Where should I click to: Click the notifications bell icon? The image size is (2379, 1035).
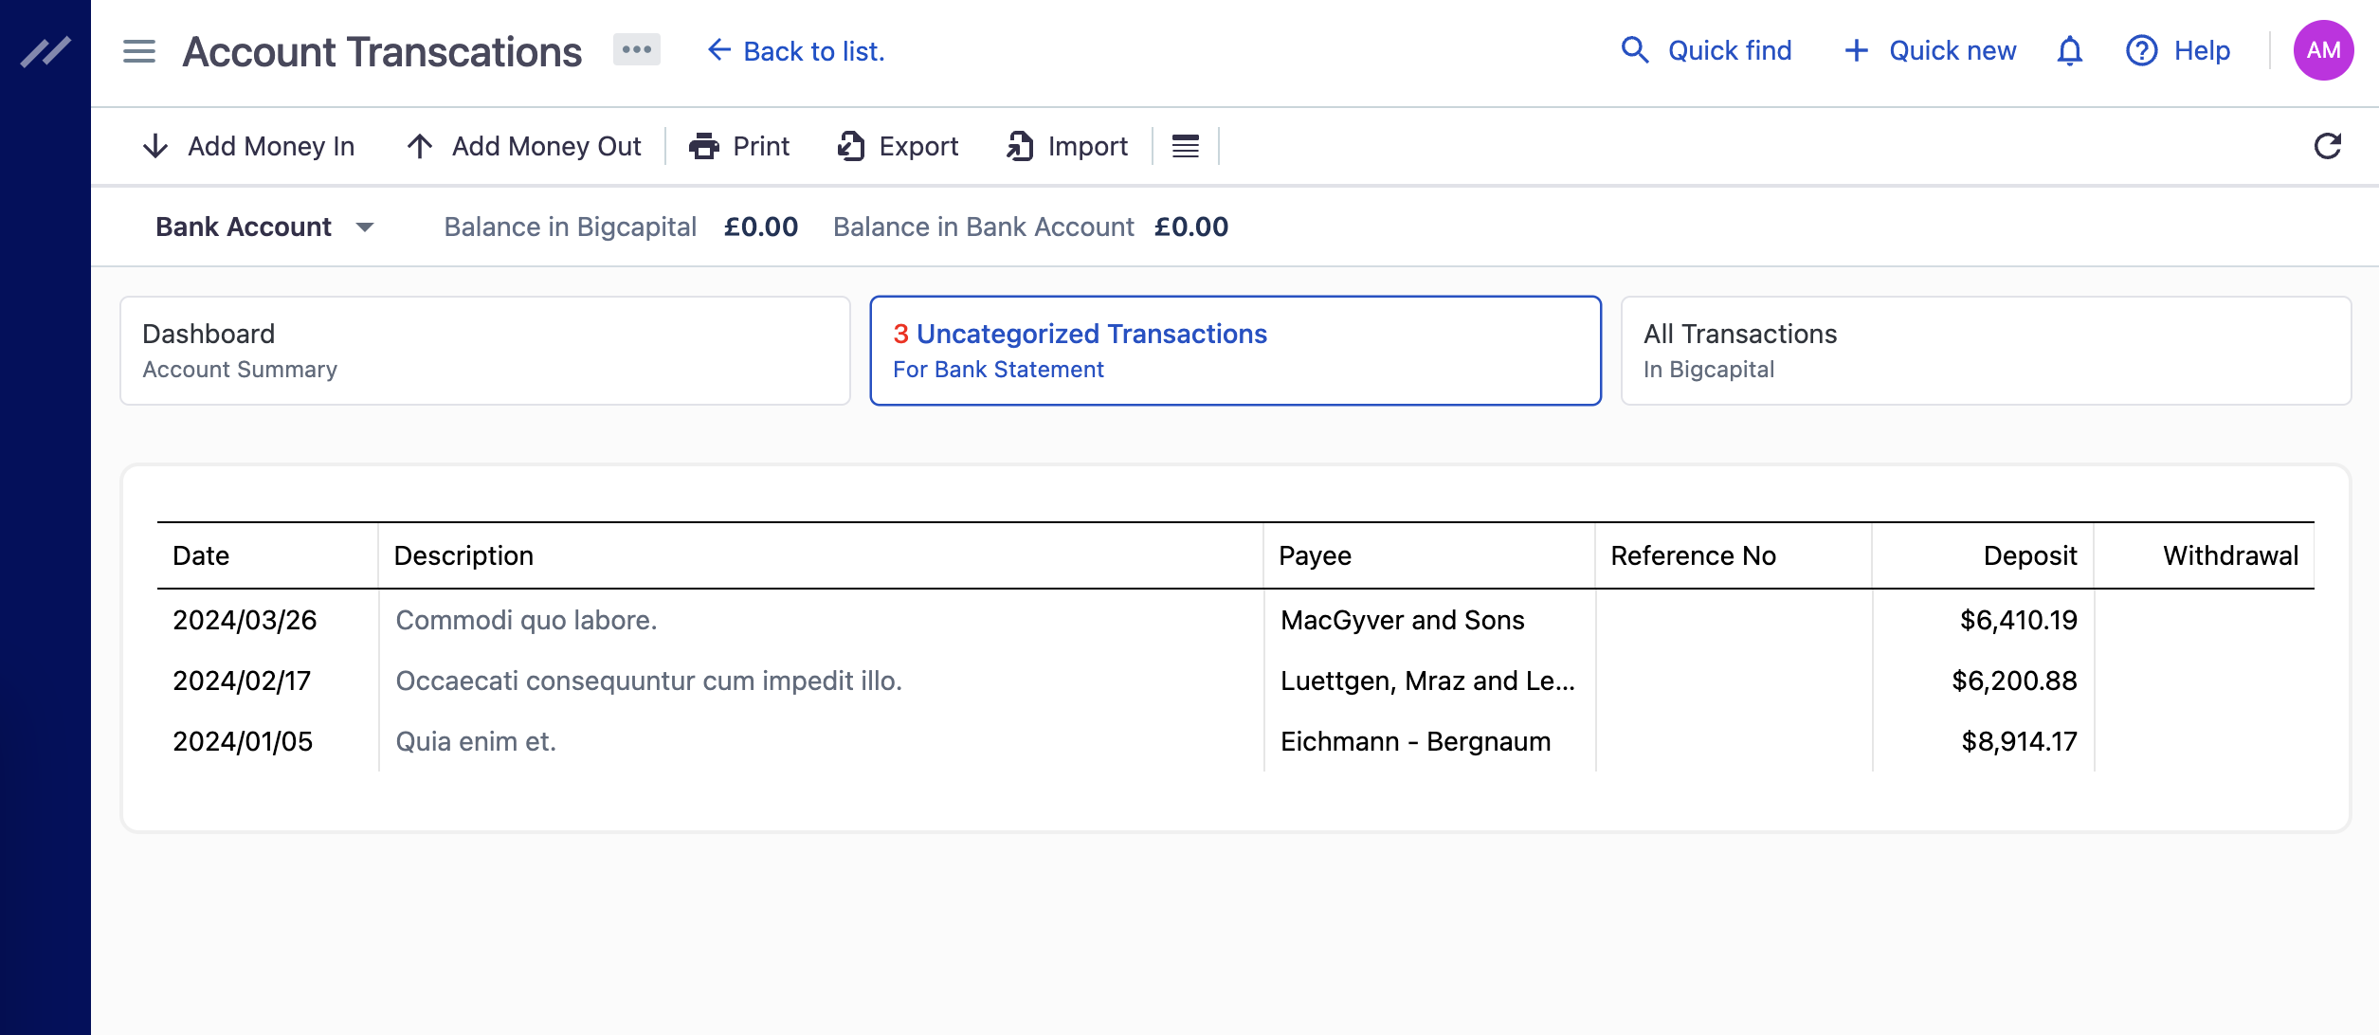(2071, 50)
